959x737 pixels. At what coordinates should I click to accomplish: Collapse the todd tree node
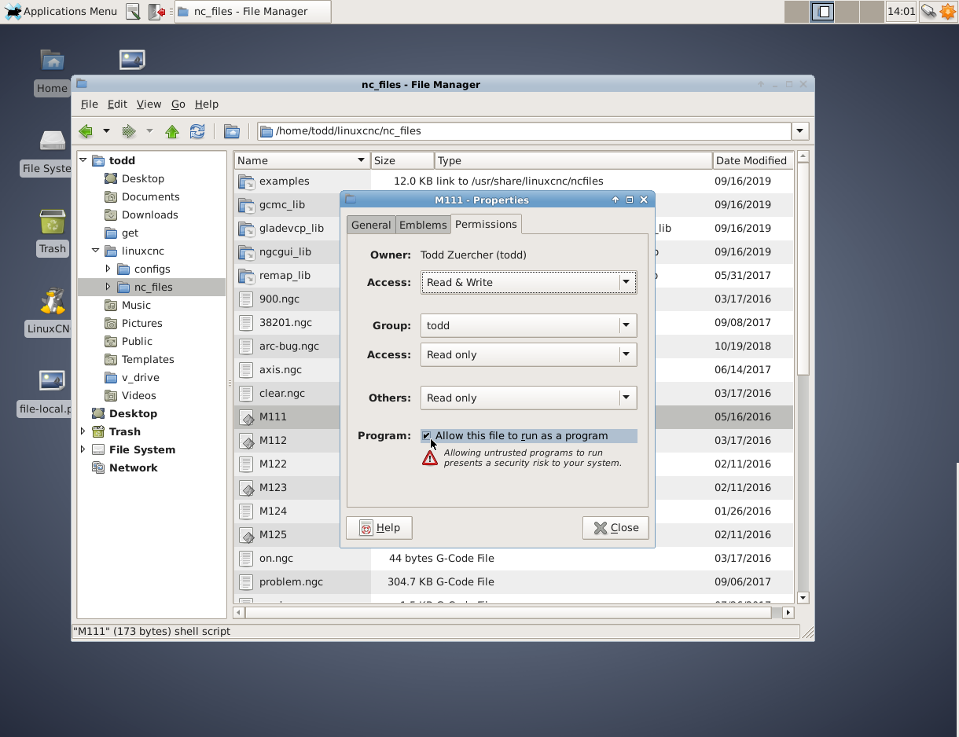coord(83,160)
